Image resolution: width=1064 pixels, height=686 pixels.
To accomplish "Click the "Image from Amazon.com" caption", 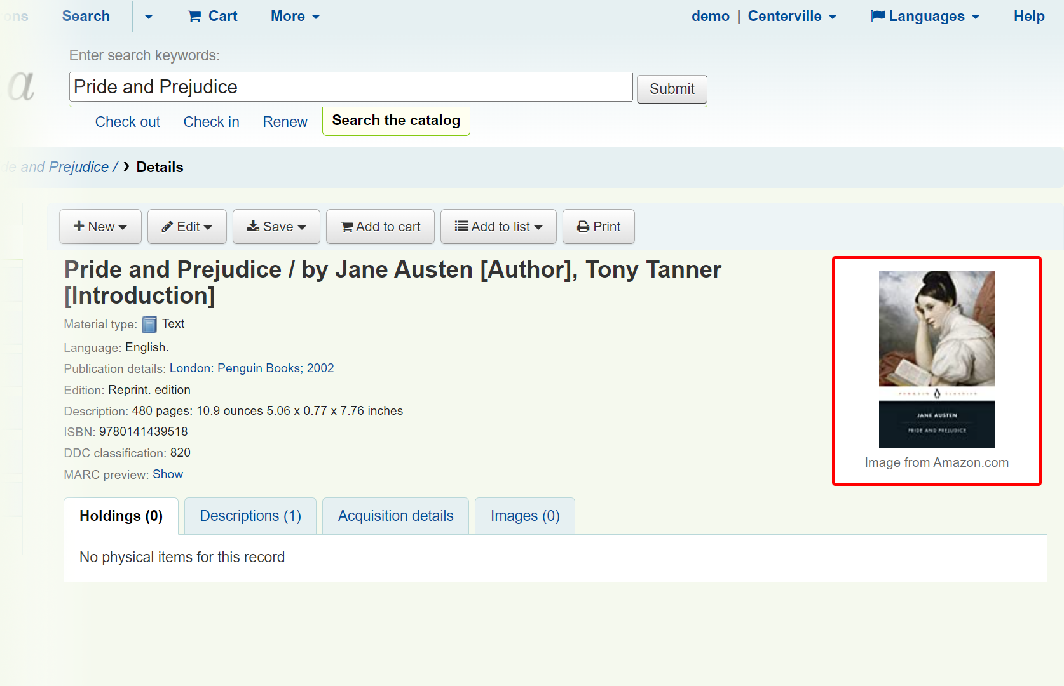I will [x=936, y=462].
